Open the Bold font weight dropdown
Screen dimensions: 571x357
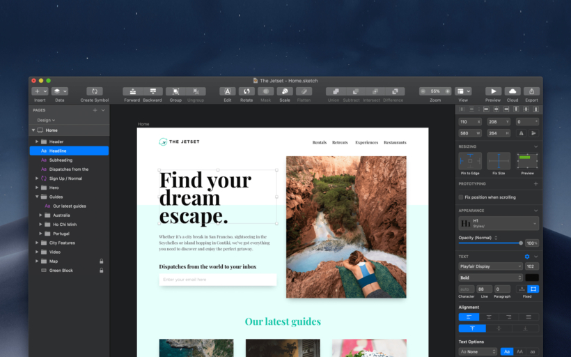pyautogui.click(x=490, y=278)
